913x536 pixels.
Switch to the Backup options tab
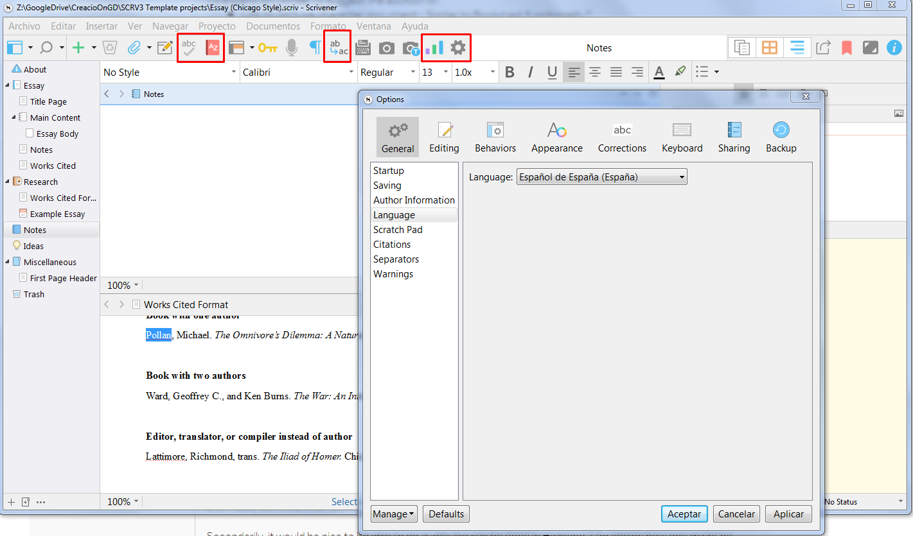coord(781,137)
